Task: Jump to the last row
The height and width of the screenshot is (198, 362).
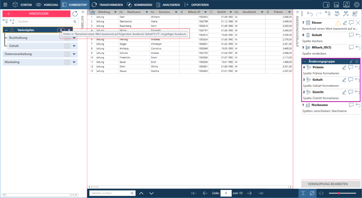Action: coord(260,193)
